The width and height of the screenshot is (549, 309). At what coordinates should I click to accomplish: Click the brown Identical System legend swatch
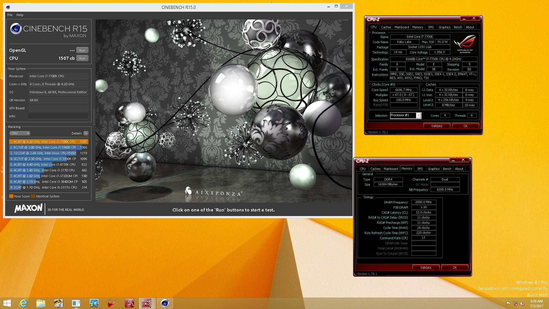[33, 196]
